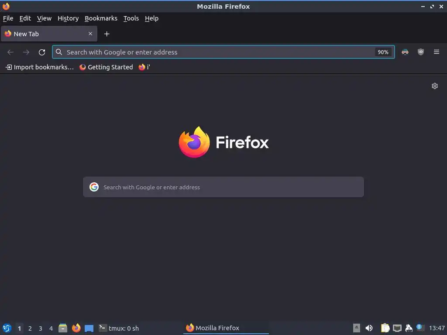
Task: Click the blue show desktop icon
Action: 89,328
